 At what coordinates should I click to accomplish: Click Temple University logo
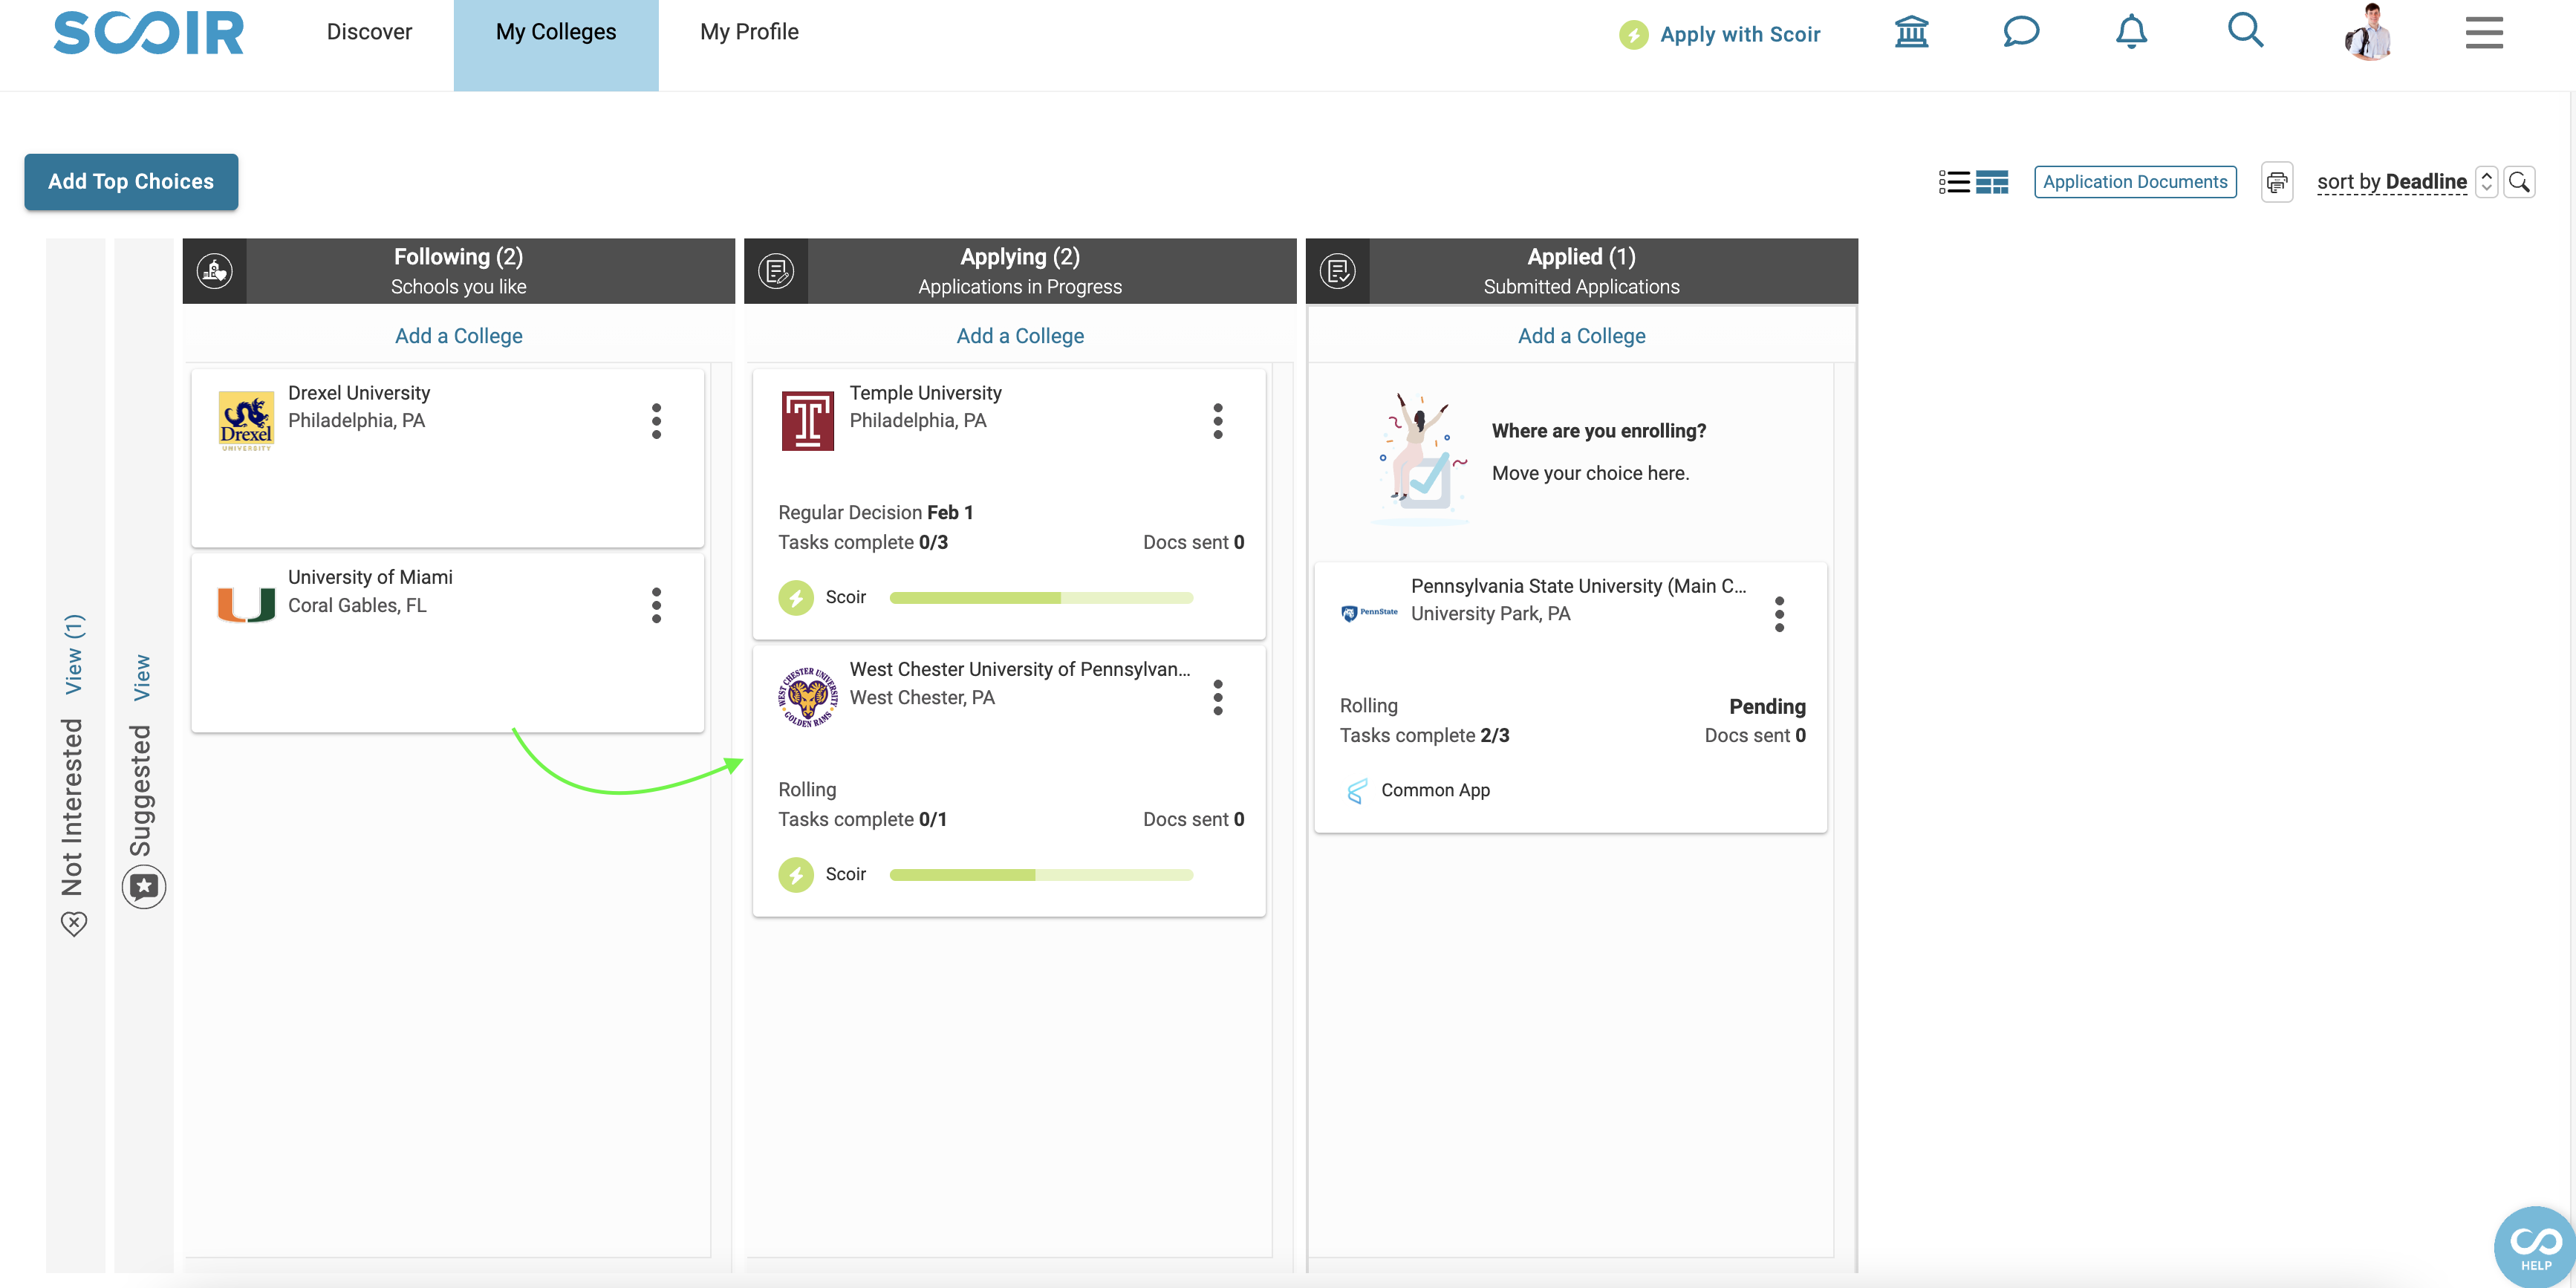point(807,421)
